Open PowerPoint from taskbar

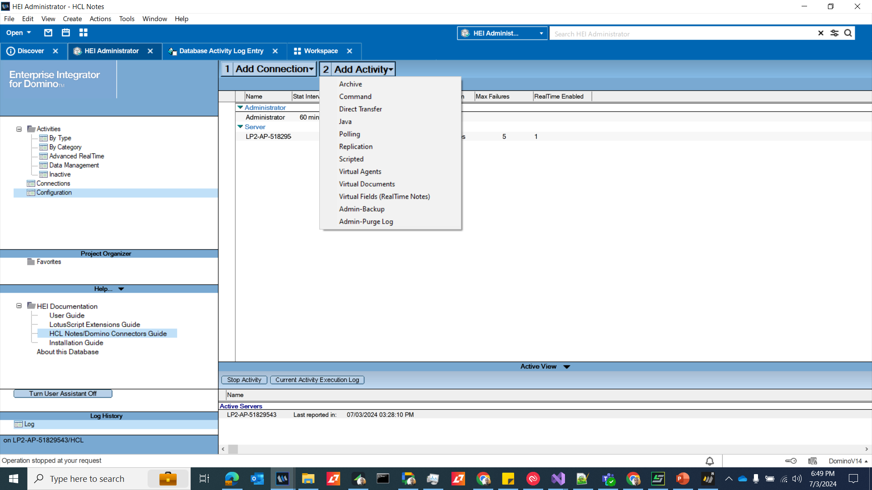(x=682, y=479)
